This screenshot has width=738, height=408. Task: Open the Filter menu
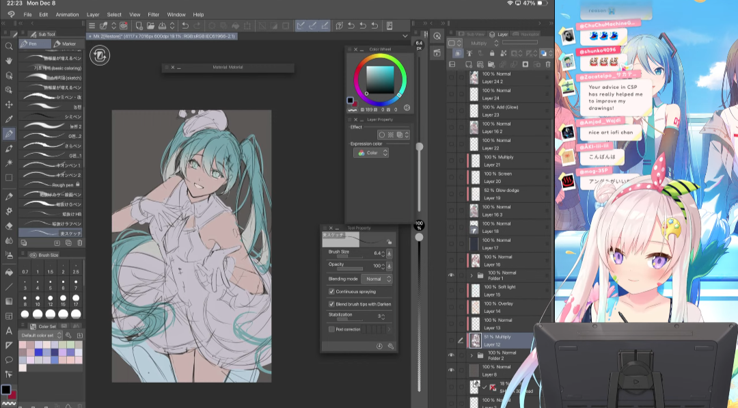point(154,14)
